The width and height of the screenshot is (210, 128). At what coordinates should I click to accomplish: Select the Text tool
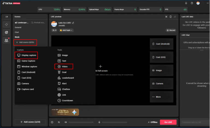[62, 61]
